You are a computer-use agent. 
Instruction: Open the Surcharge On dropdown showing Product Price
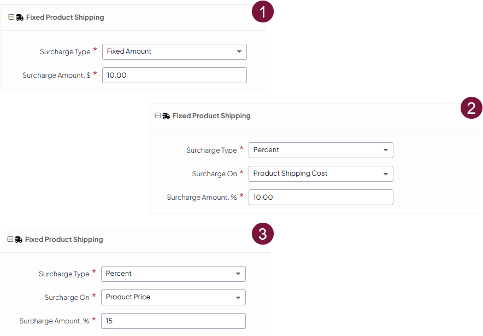173,297
